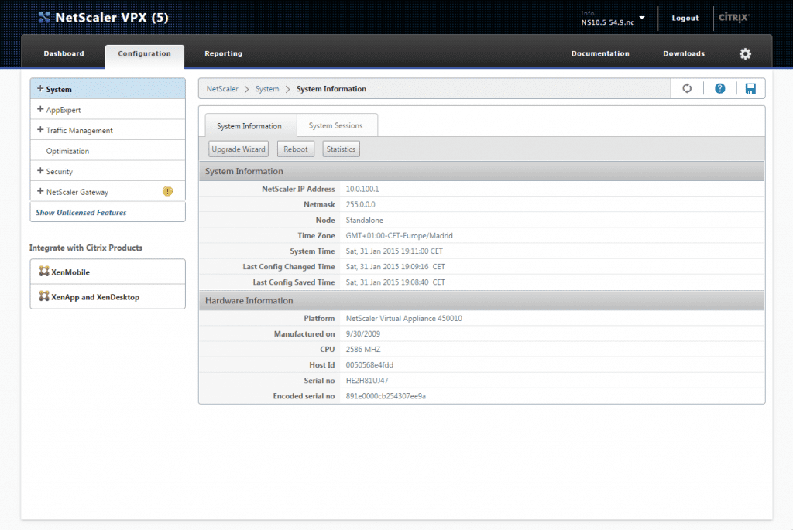Click the NetScaler breadcrumb link
This screenshot has width=793, height=530.
coord(222,88)
